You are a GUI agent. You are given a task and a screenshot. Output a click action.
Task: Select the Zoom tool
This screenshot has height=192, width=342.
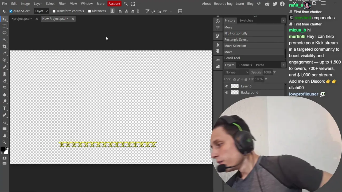pyautogui.click(x=5, y=142)
